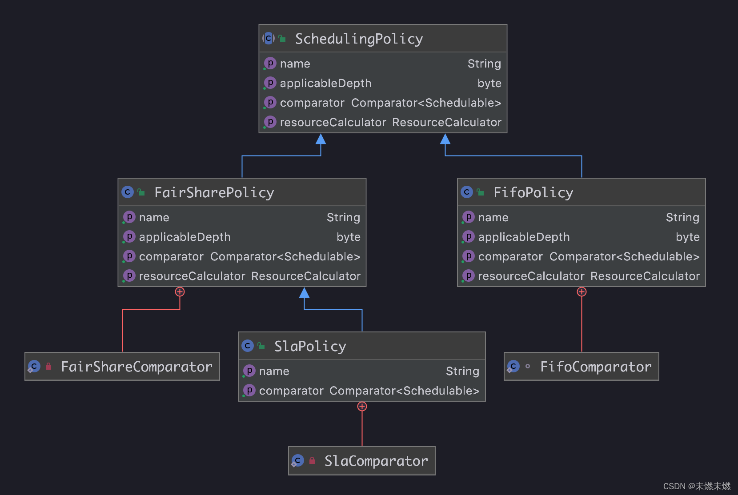The height and width of the screenshot is (495, 738).
Task: Select SchedulingPolicy applicableDepth property text
Action: tap(325, 84)
